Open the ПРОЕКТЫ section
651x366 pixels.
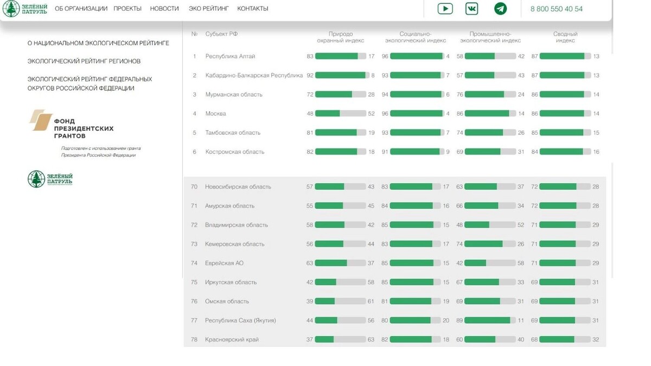pyautogui.click(x=126, y=8)
